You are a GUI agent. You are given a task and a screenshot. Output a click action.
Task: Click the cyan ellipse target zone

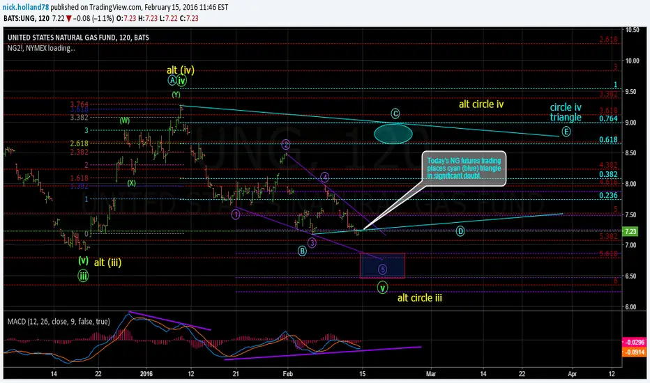(393, 134)
